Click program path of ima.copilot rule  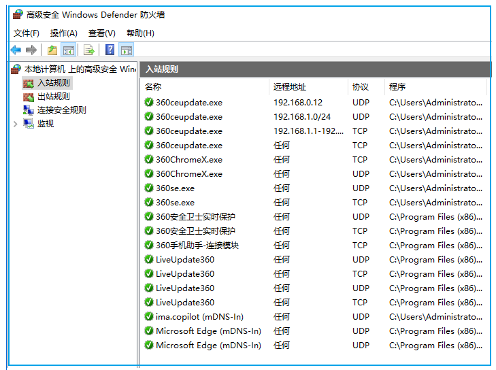(435, 316)
